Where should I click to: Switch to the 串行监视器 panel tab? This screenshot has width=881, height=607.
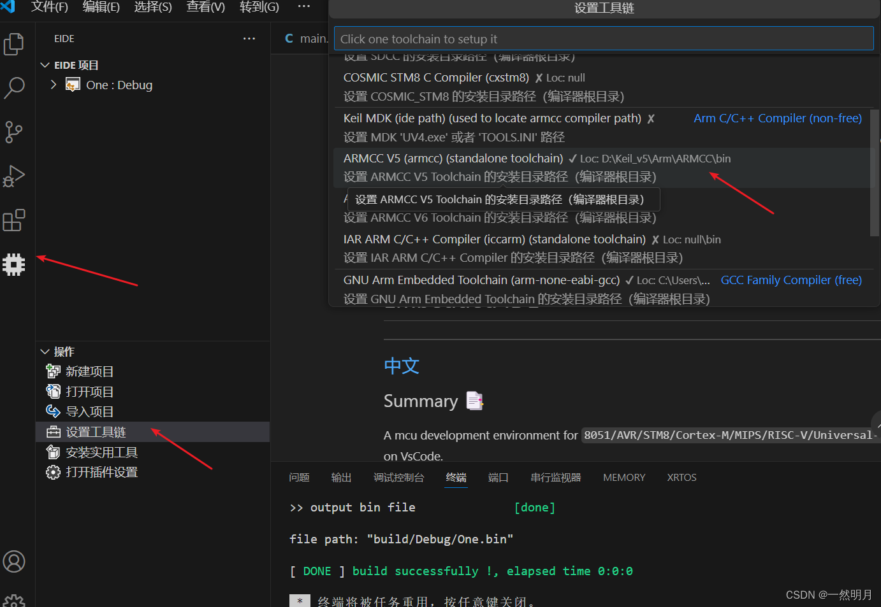pyautogui.click(x=556, y=477)
